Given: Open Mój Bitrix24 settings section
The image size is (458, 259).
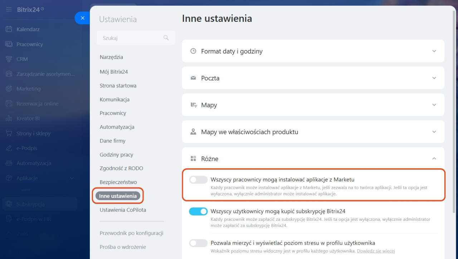Looking at the screenshot, I should tap(114, 72).
